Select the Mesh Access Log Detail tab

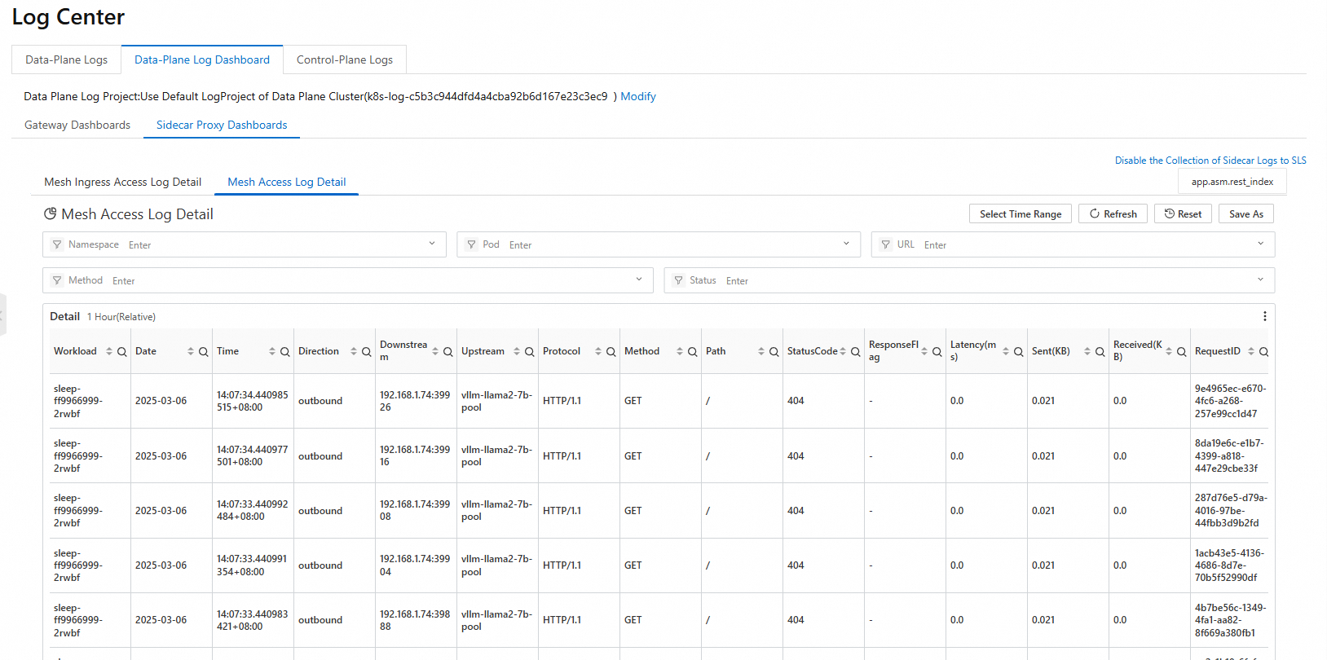tap(287, 182)
